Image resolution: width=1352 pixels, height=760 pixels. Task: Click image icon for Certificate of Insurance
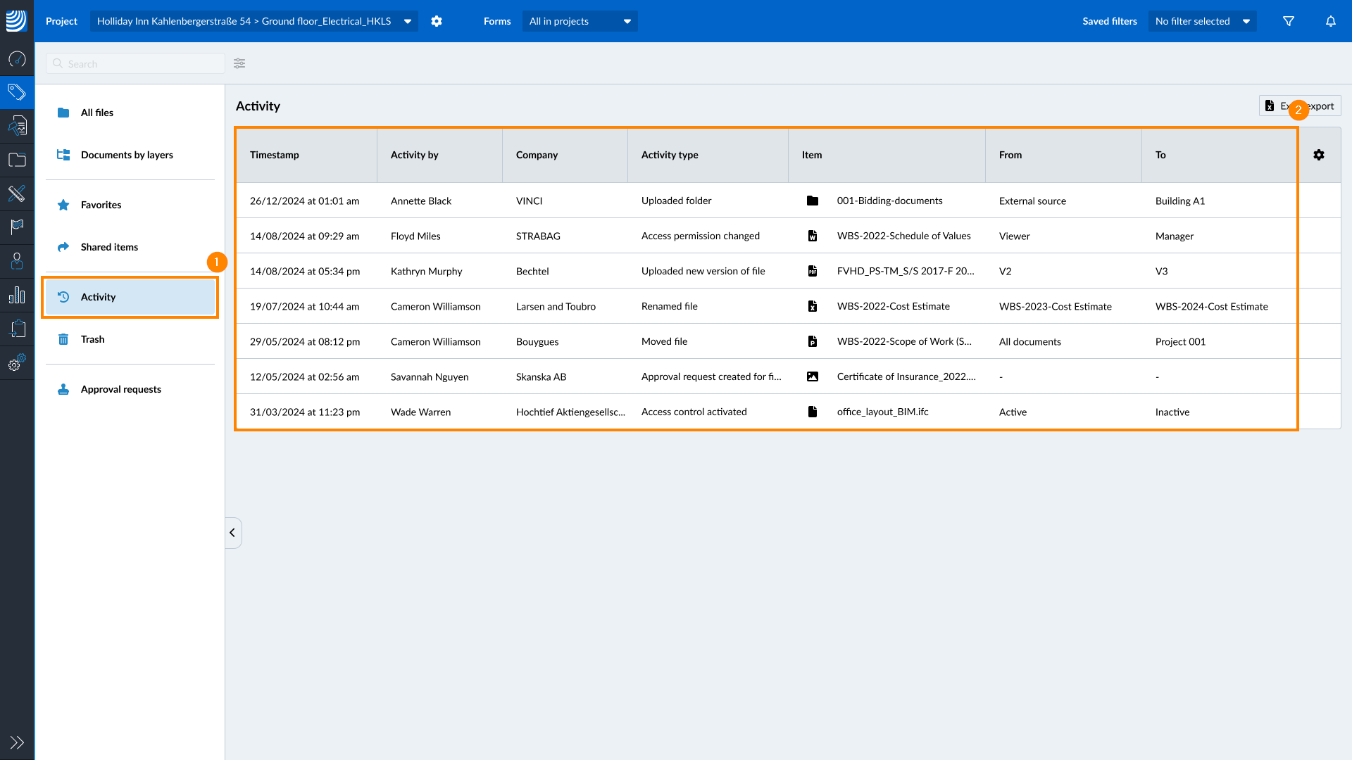tap(813, 376)
